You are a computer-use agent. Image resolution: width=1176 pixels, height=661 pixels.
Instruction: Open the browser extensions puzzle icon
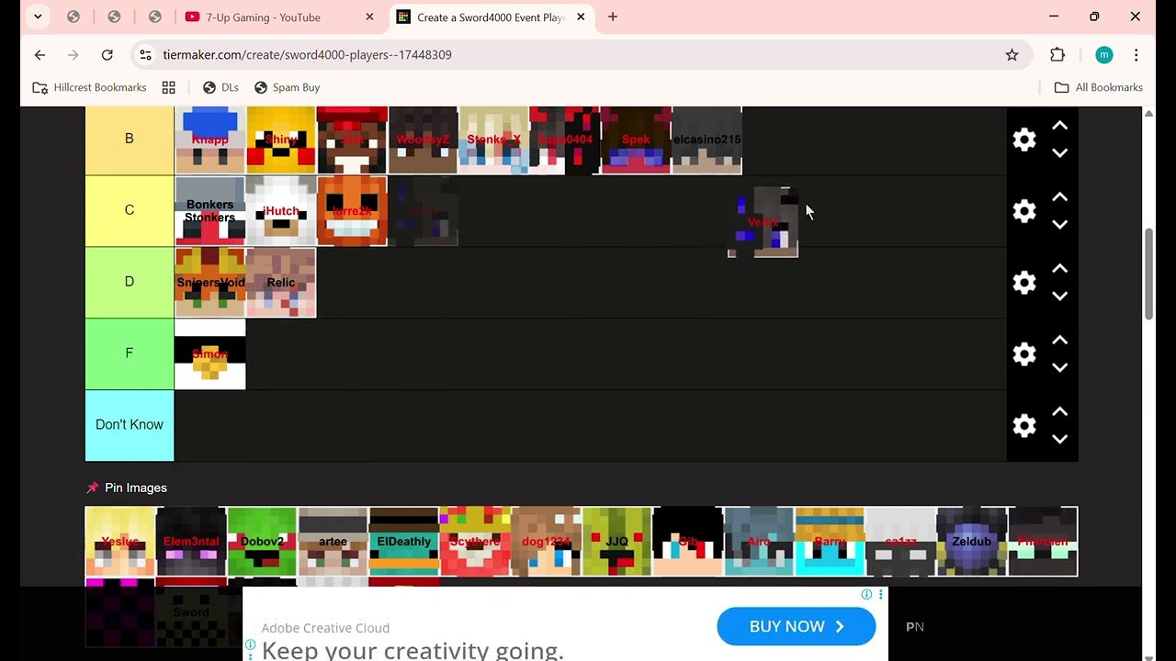pyautogui.click(x=1057, y=55)
